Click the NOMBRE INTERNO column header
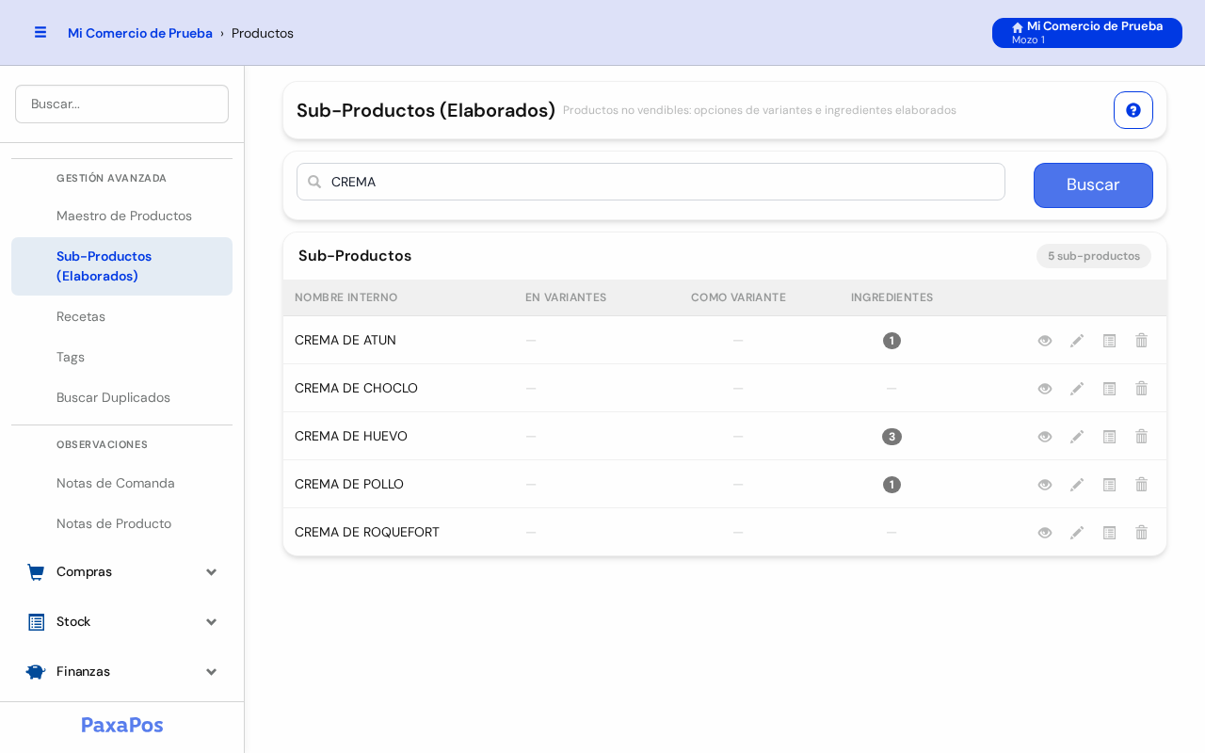1205x753 pixels. pos(346,297)
